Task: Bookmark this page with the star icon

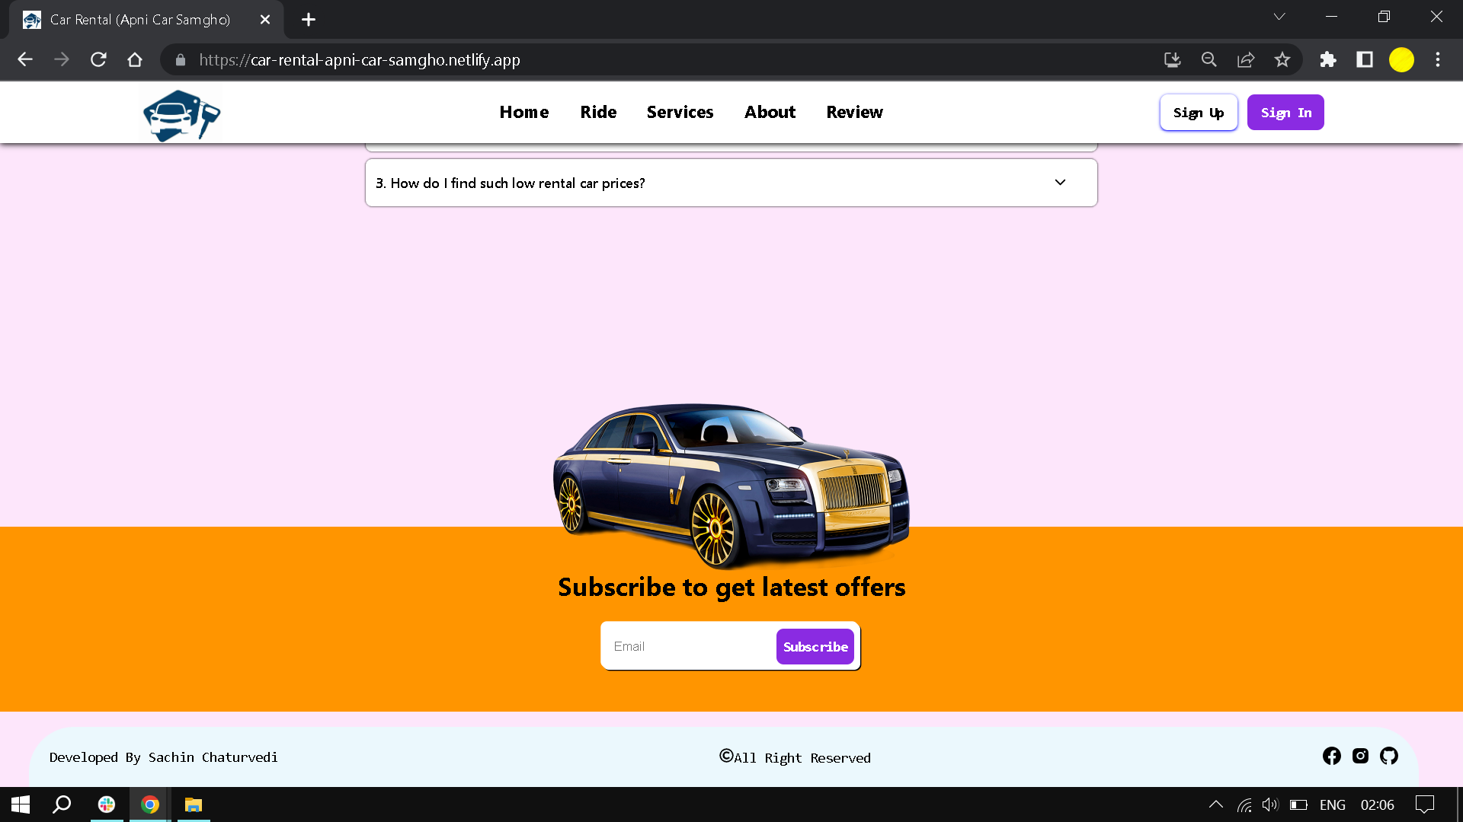Action: (1283, 59)
